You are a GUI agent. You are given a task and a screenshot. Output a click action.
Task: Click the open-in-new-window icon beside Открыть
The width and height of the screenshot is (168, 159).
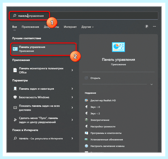[86, 78]
